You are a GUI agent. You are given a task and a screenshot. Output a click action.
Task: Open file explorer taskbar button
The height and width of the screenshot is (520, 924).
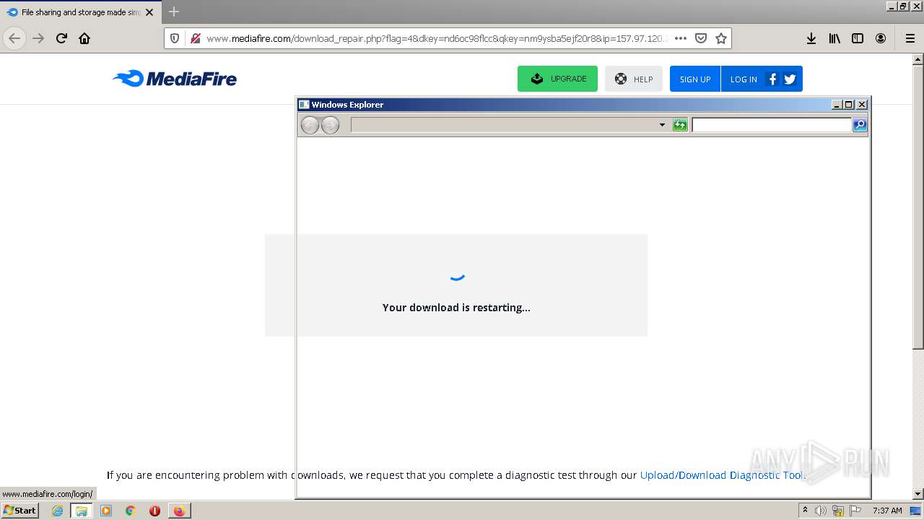coord(82,511)
